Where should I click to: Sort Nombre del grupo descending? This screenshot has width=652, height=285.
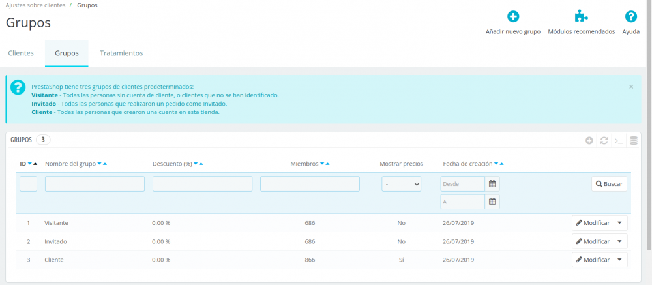tap(99, 164)
